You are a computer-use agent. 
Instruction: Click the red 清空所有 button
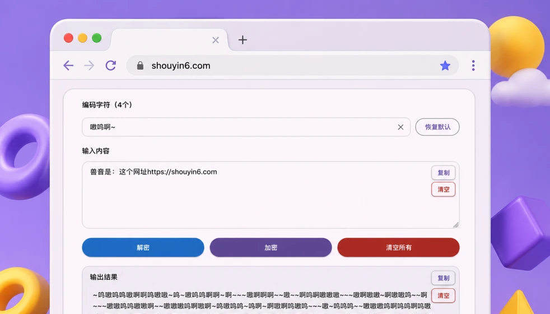click(398, 247)
